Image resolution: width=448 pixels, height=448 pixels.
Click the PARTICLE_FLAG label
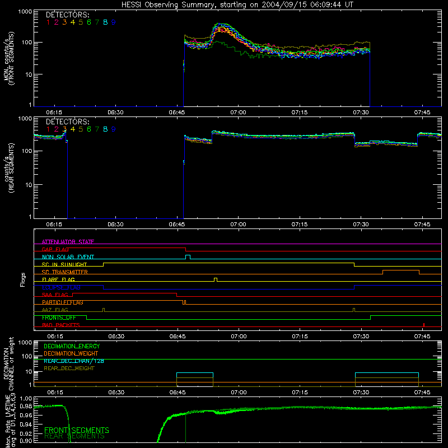point(63,302)
